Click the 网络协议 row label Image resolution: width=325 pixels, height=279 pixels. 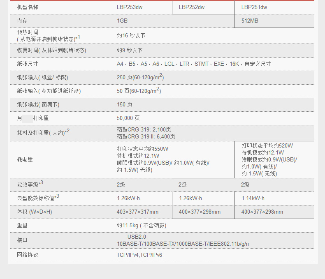click(x=28, y=255)
